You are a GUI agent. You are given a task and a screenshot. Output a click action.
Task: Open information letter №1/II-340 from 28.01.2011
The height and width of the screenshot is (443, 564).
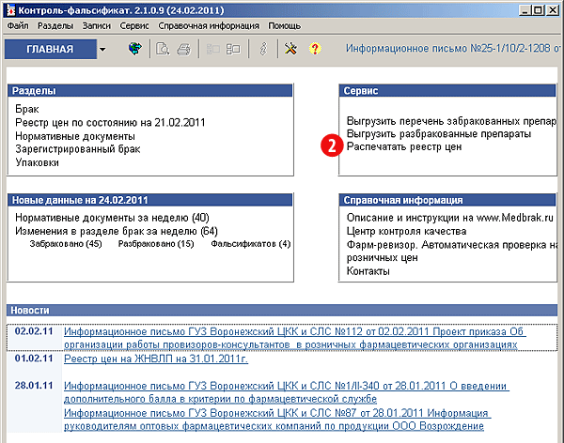(287, 392)
